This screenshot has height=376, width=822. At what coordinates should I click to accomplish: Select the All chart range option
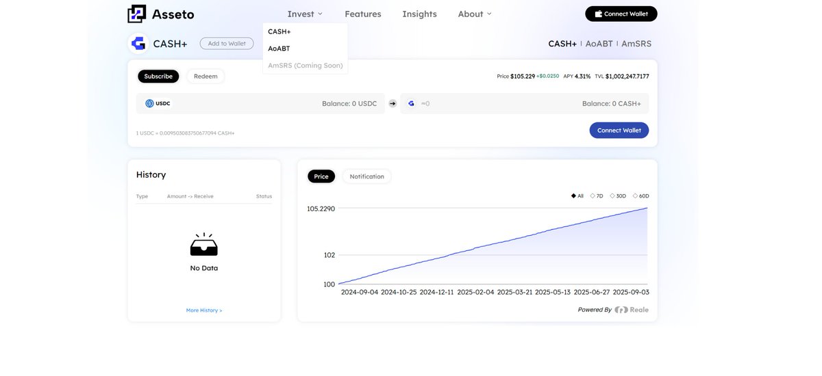click(577, 196)
